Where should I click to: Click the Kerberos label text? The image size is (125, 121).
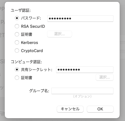29,43
